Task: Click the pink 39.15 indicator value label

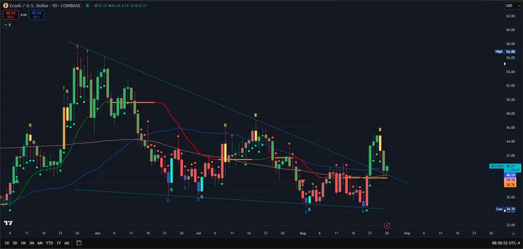Action: (511, 180)
